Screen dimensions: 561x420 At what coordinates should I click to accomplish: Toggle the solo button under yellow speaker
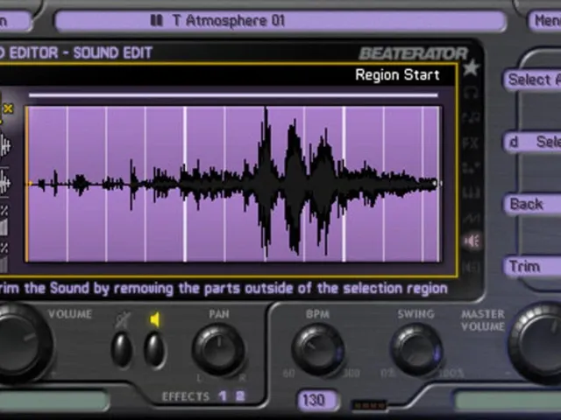coord(154,350)
